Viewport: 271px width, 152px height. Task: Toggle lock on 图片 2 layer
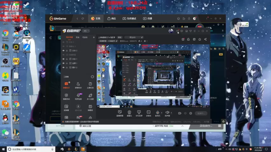tap(67, 67)
